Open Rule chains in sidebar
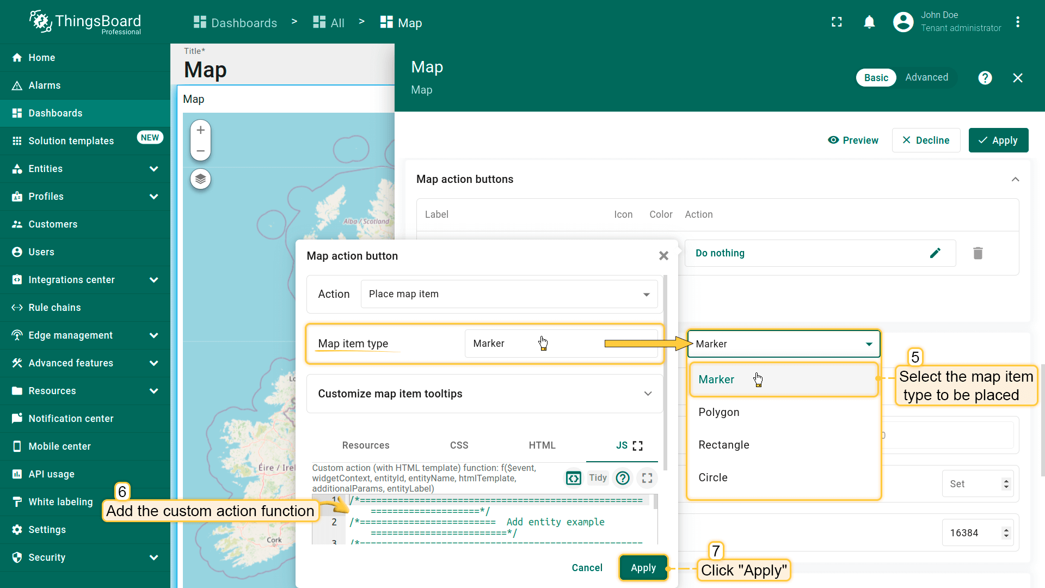Image resolution: width=1045 pixels, height=588 pixels. click(x=54, y=308)
